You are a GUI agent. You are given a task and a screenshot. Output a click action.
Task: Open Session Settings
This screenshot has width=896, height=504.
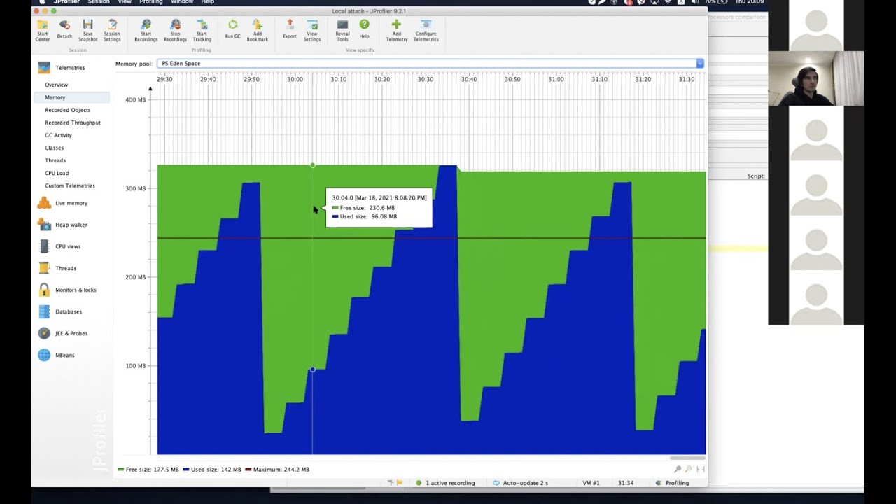point(112,30)
